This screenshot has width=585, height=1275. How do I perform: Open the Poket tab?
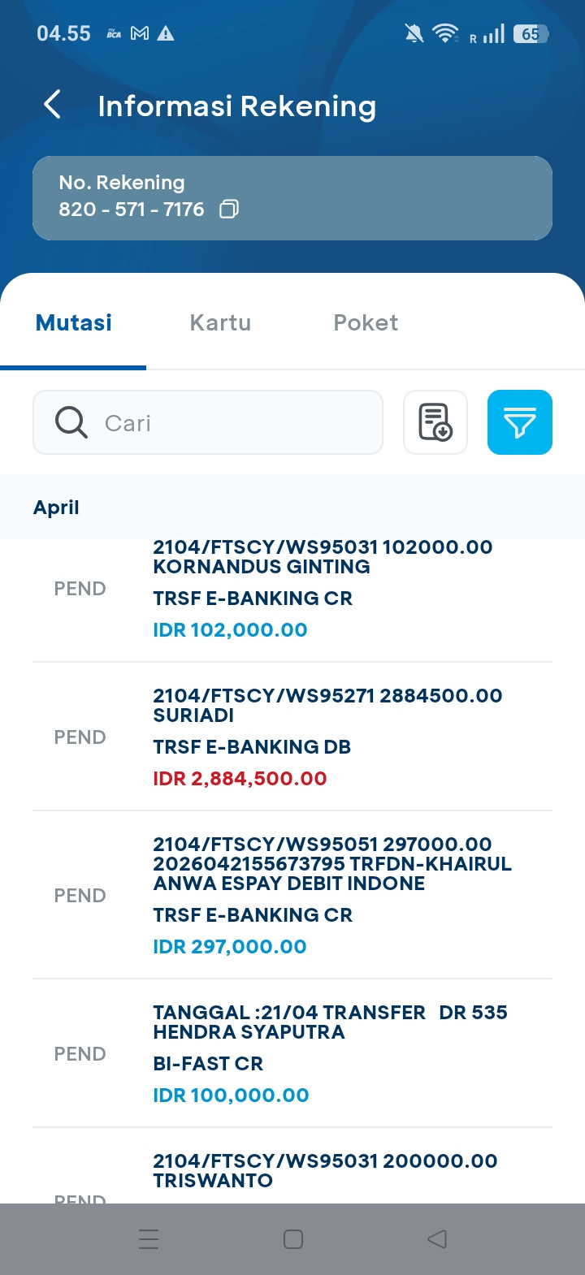tap(366, 323)
